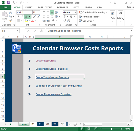
Task: Select the D1 sheet tab
Action: click(33, 124)
